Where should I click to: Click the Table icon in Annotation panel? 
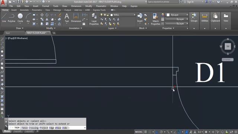pyautogui.click(x=84, y=24)
